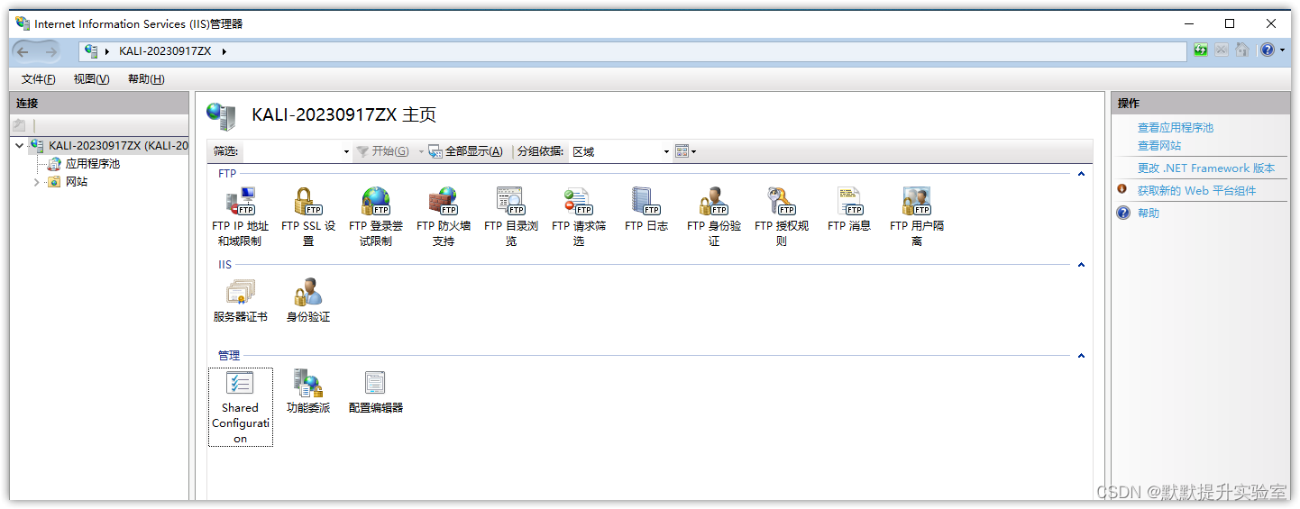
Task: Open the 帮助(H) menu
Action: (146, 79)
